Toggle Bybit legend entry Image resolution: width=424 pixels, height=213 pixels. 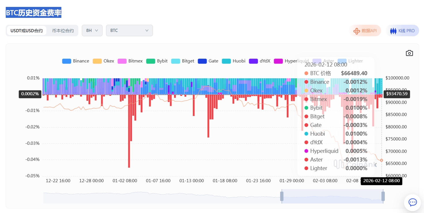click(151, 61)
